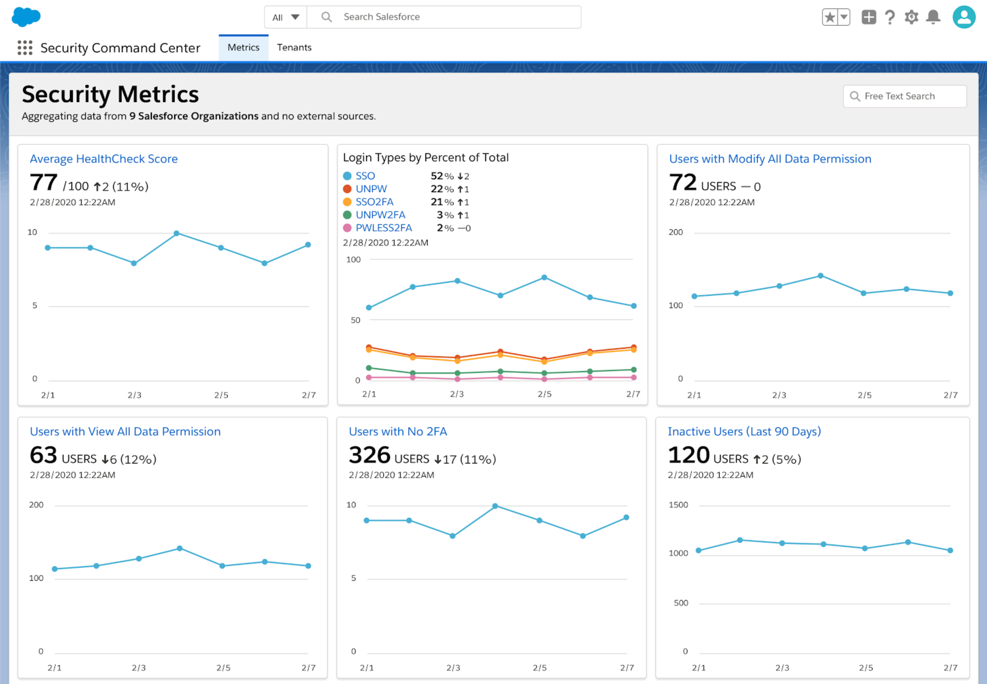The width and height of the screenshot is (987, 684).
Task: Open the favorites list dropdown arrow
Action: (844, 17)
